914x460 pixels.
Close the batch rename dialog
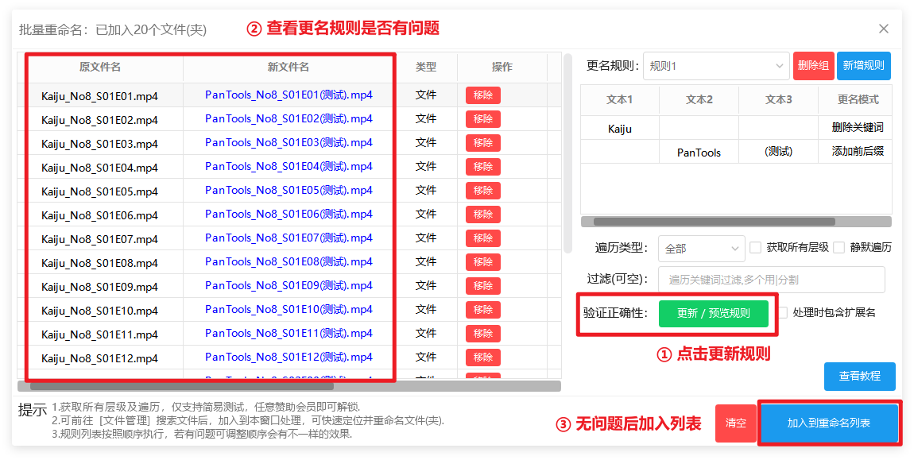(x=883, y=29)
